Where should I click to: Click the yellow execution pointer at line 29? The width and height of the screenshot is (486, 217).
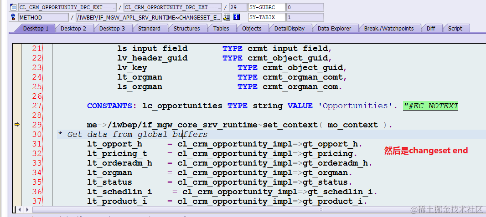tap(17, 125)
